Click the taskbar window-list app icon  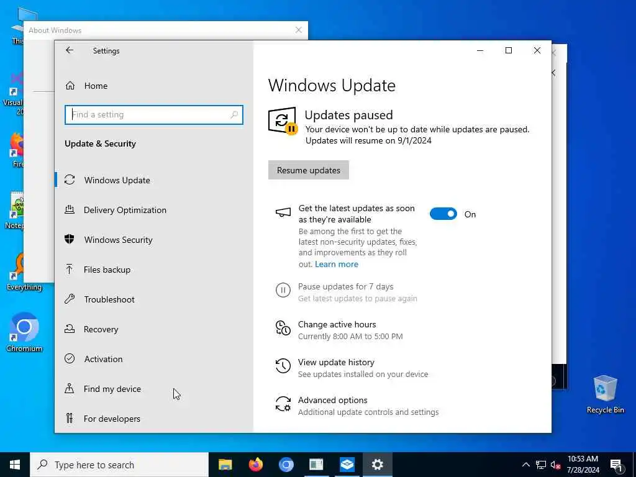pyautogui.click(x=316, y=465)
